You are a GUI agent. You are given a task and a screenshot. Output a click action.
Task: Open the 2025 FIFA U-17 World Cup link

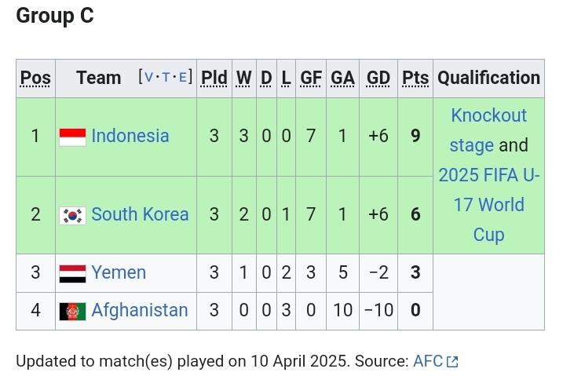click(488, 205)
